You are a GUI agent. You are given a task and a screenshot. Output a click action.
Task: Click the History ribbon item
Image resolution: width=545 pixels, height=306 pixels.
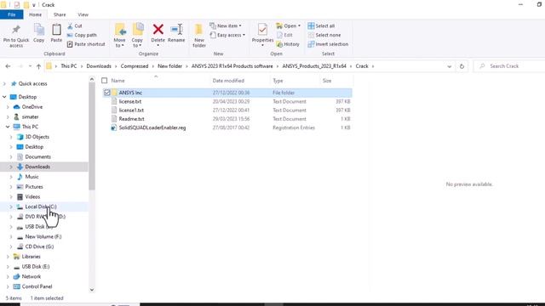coord(288,44)
